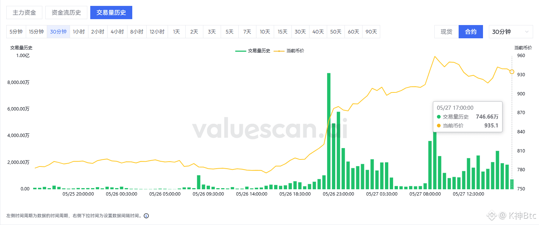
Task: Click the 8,000.00万 y-axis value
Action: pyautogui.click(x=18, y=82)
